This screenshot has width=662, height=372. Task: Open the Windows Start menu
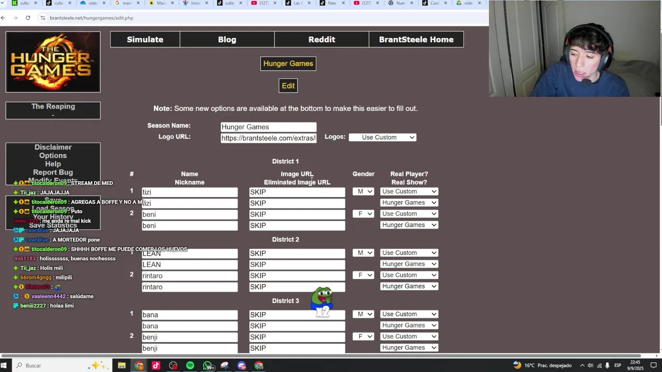[4, 365]
